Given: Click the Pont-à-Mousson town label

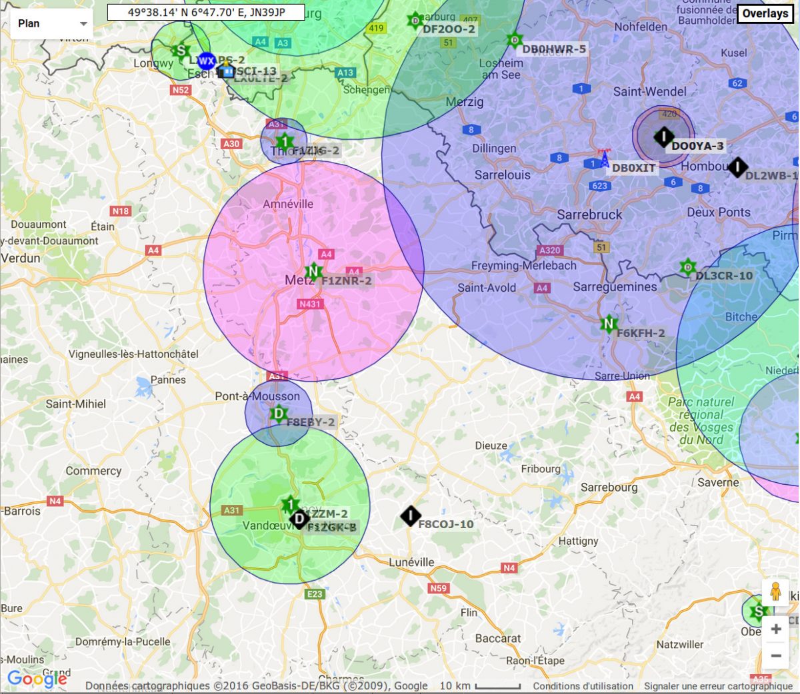Looking at the screenshot, I should (257, 396).
